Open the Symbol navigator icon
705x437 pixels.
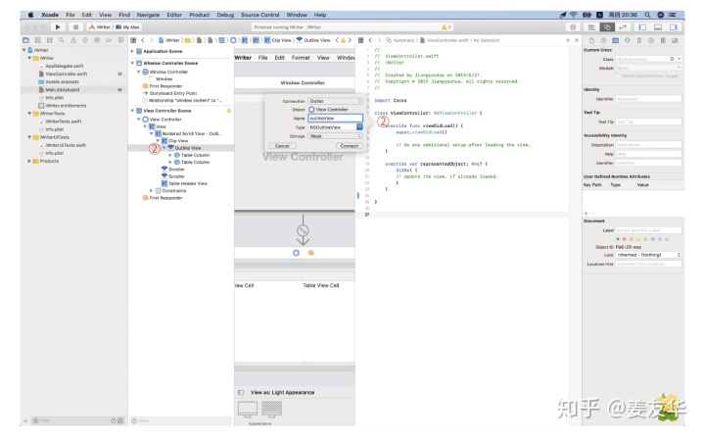click(50, 40)
